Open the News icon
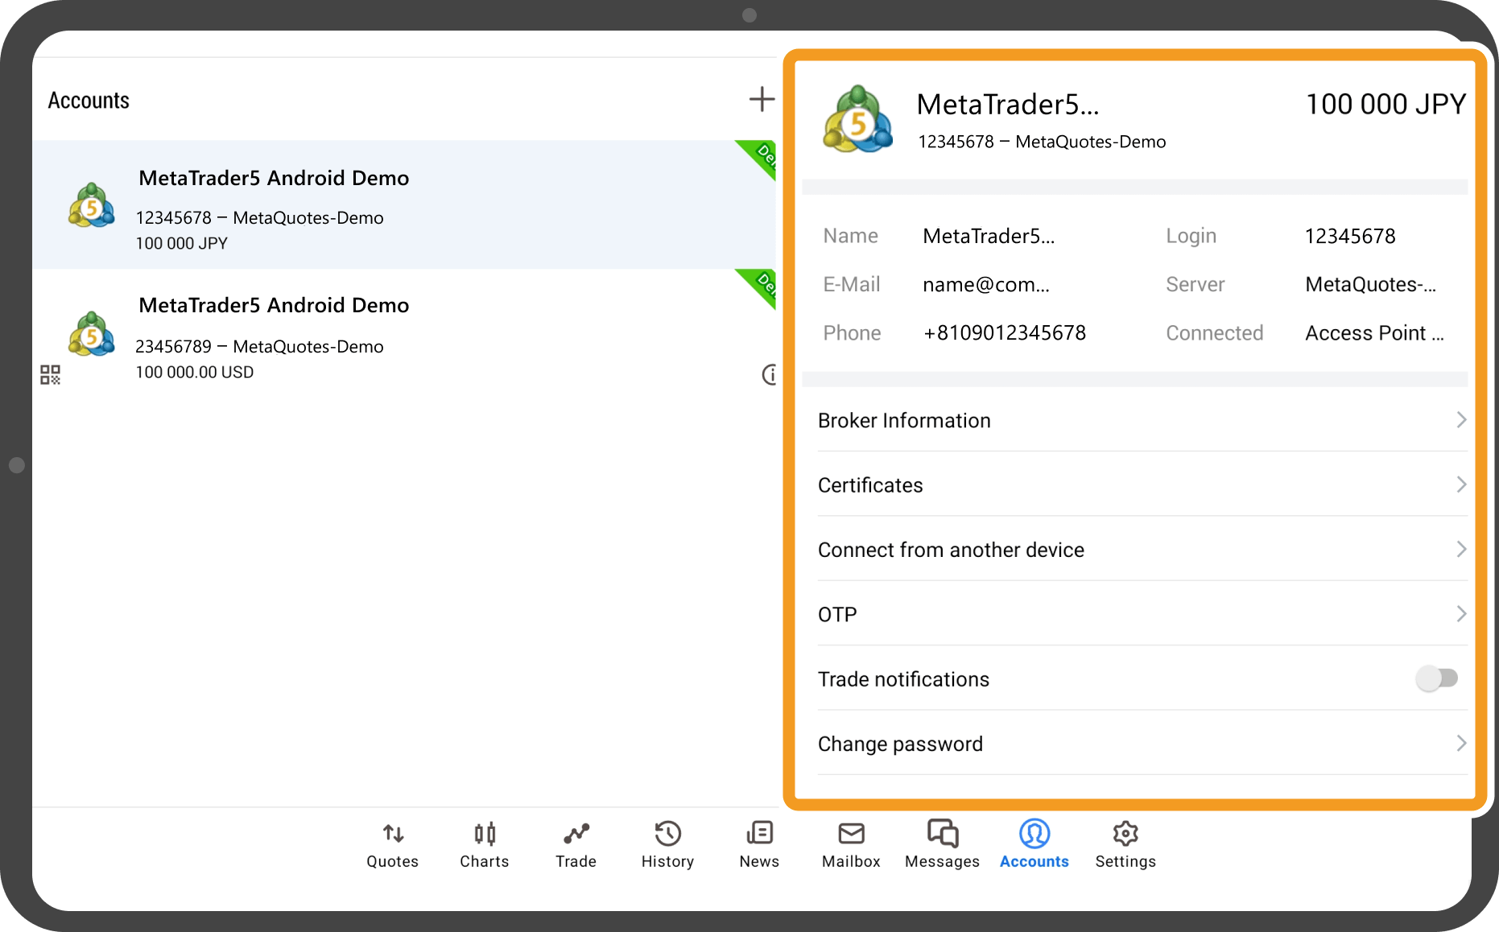The image size is (1499, 932). pos(759,834)
